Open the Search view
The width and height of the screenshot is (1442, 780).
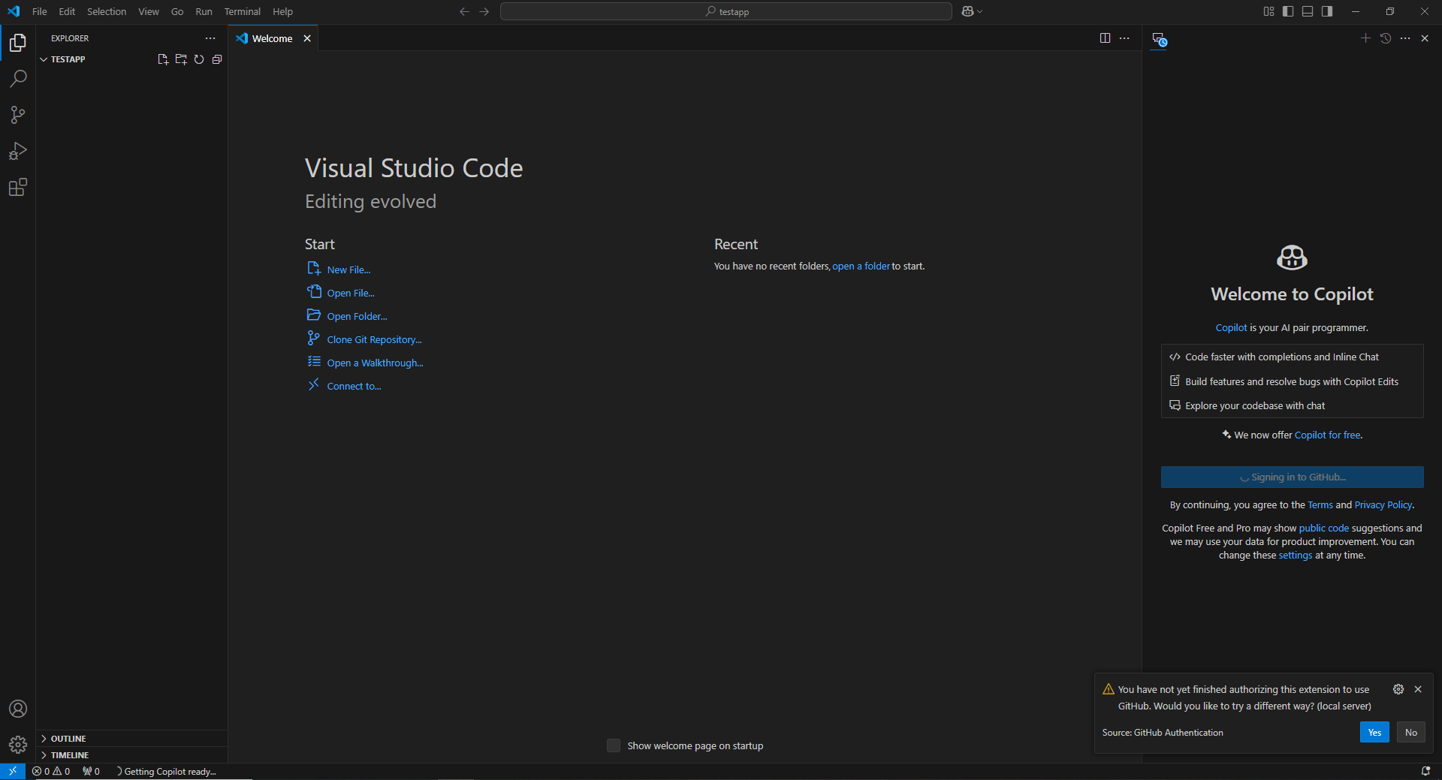18,79
